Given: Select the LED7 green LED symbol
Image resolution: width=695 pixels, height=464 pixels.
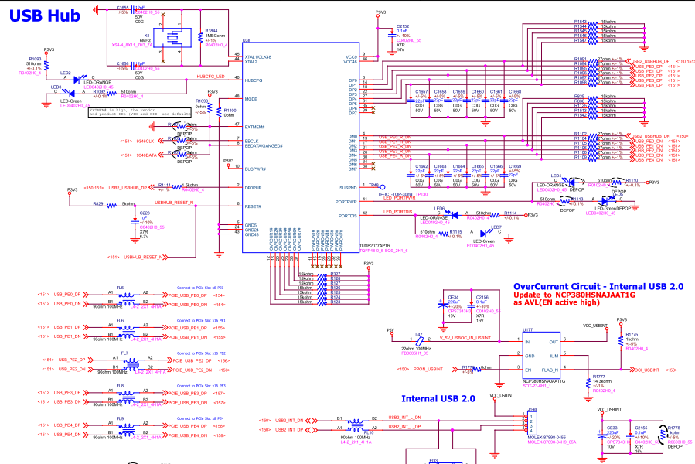Looking at the screenshot, I should (x=485, y=234).
